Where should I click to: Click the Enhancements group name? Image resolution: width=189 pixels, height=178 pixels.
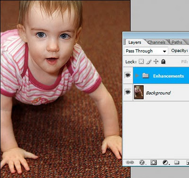[x=169, y=76]
